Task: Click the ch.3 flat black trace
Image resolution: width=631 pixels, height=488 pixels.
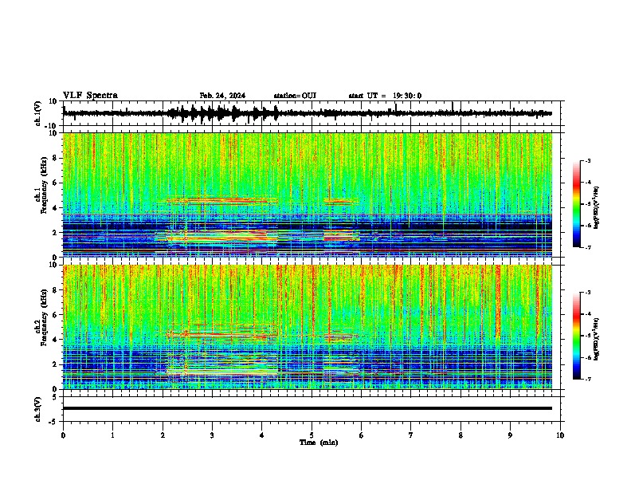Action: pyautogui.click(x=308, y=408)
